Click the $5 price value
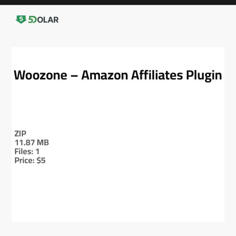Image resolution: width=236 pixels, height=236 pixels. (41, 160)
